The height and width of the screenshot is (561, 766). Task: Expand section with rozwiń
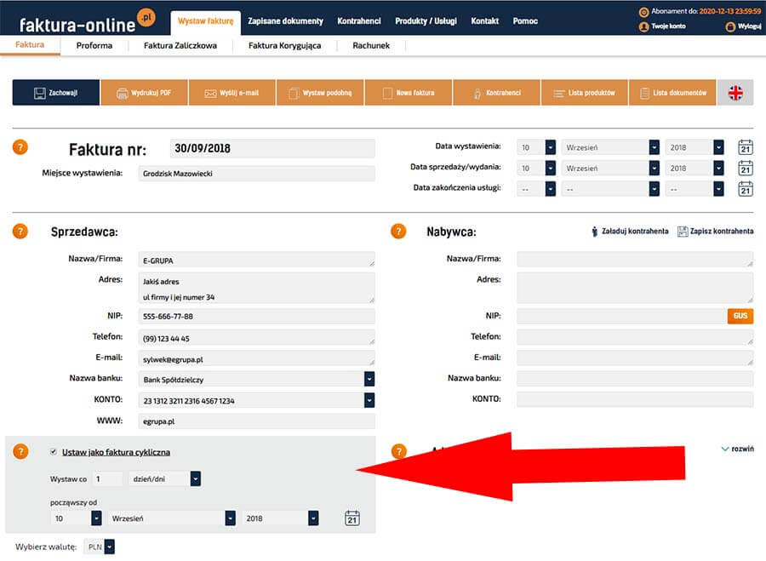pos(738,449)
